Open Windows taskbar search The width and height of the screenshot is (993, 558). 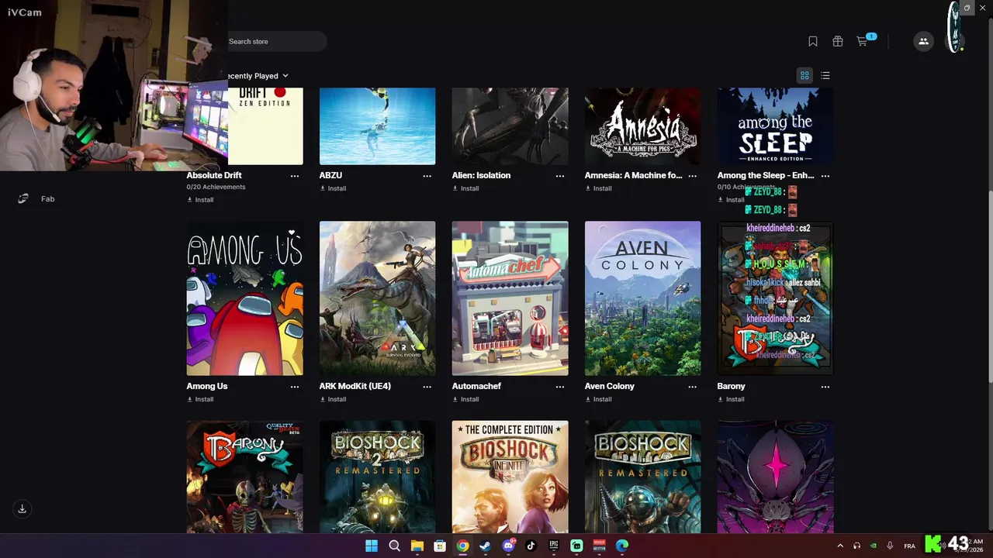[x=394, y=546]
